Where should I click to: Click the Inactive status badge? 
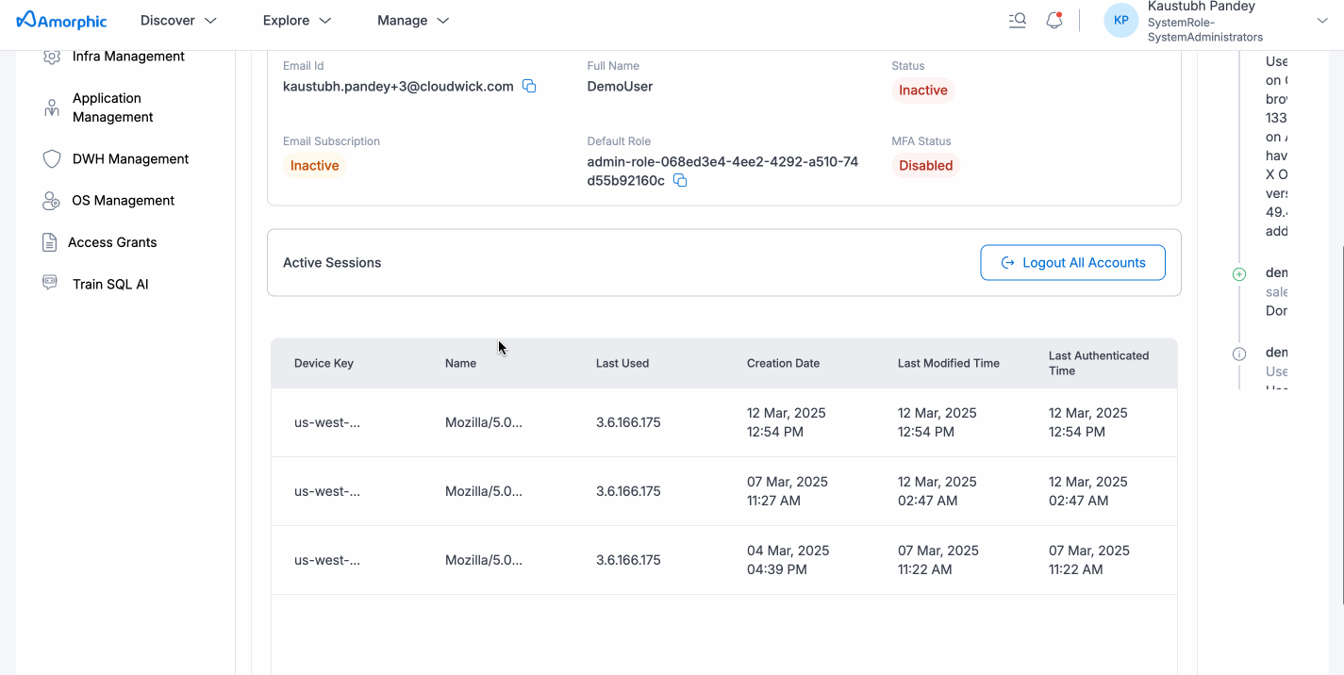922,90
